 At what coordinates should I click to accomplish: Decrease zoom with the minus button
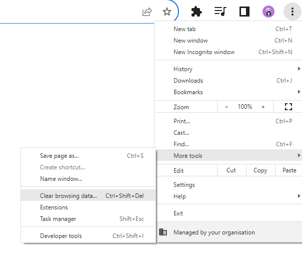[x=226, y=107]
